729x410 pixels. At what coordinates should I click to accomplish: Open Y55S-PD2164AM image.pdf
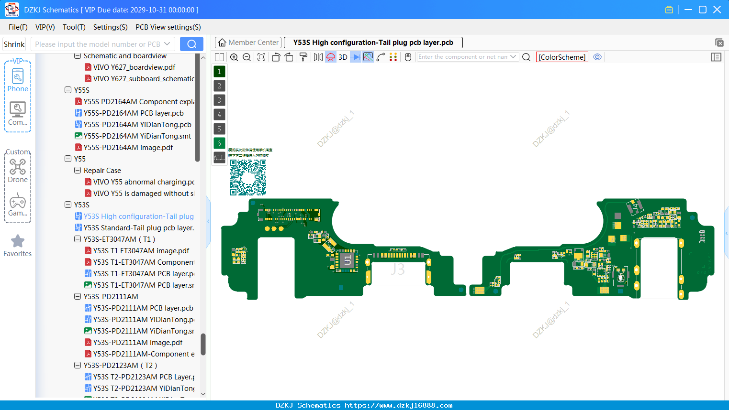128,147
